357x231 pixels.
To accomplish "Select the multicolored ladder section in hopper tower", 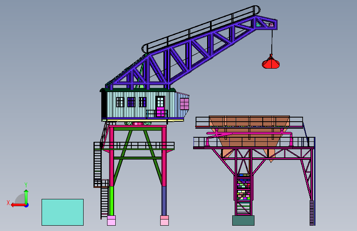I will click(x=243, y=187).
